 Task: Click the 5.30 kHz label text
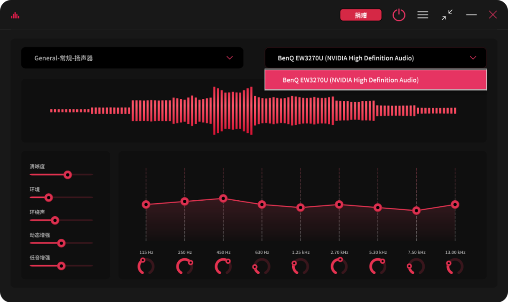[378, 253]
